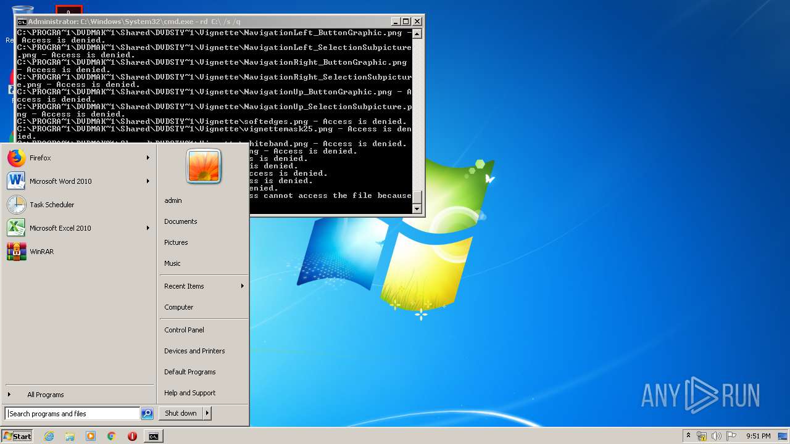Image resolution: width=790 pixels, height=444 pixels.
Task: Click the vignettemask25.png access denied line
Action: pos(214,133)
